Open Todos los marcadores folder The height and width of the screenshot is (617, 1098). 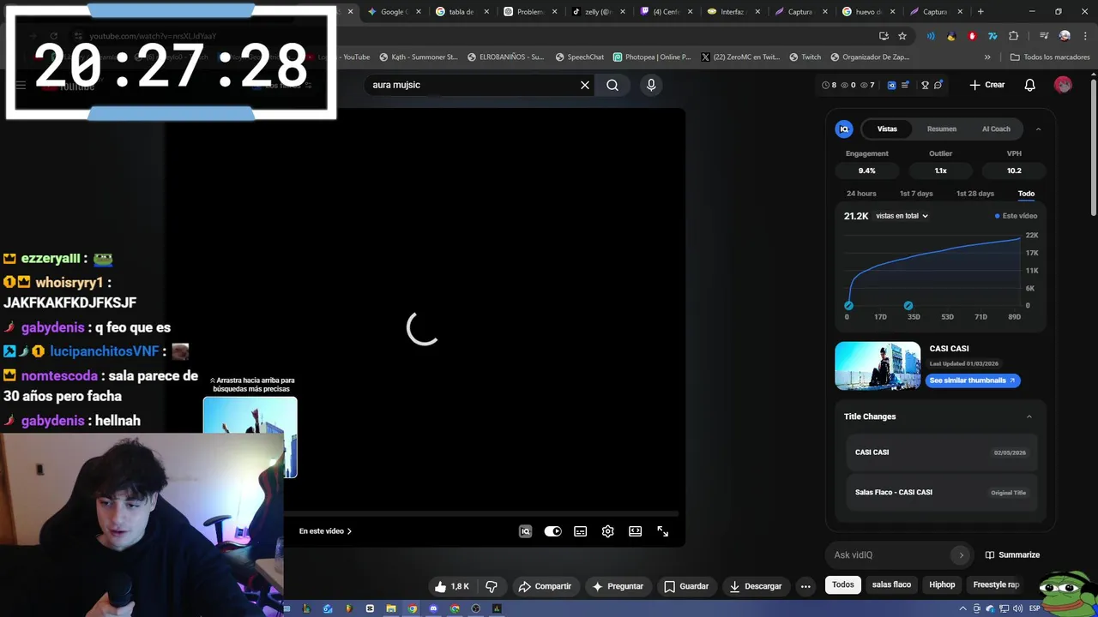pos(1050,57)
